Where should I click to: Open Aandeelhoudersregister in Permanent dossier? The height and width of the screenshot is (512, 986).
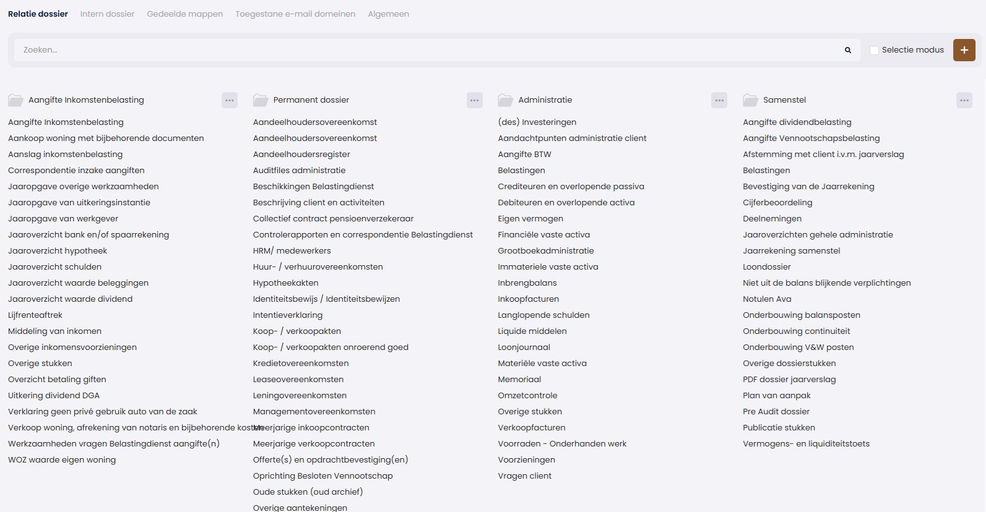[x=301, y=155]
